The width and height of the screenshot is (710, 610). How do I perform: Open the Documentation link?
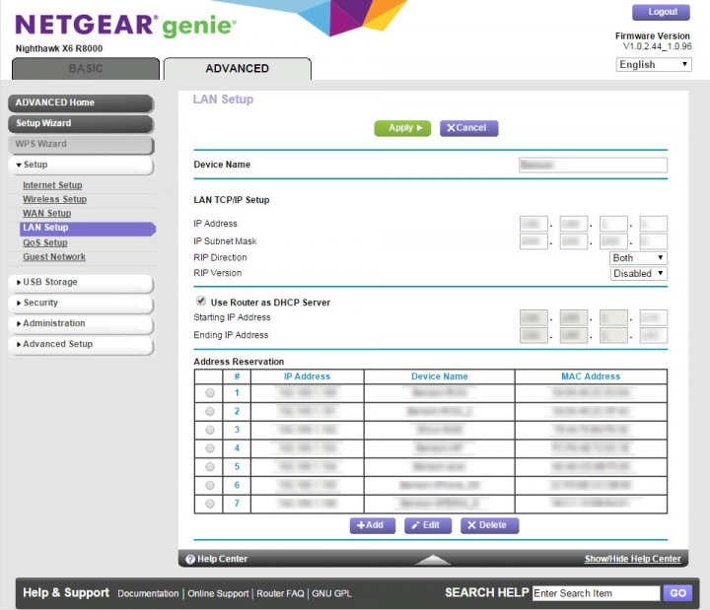(148, 593)
